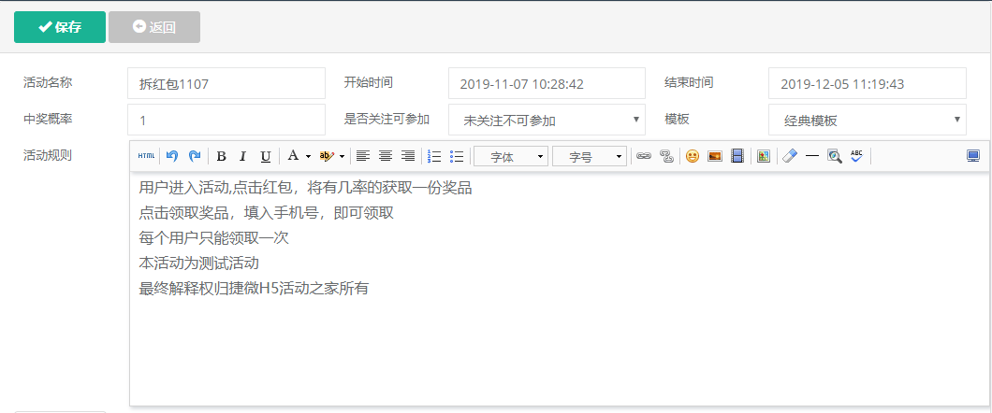The width and height of the screenshot is (992, 413).
Task: Open the emoticon smiley picker
Action: [x=693, y=156]
